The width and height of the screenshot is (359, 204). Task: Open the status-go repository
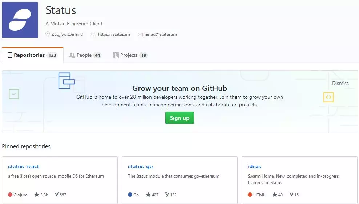pos(140,167)
